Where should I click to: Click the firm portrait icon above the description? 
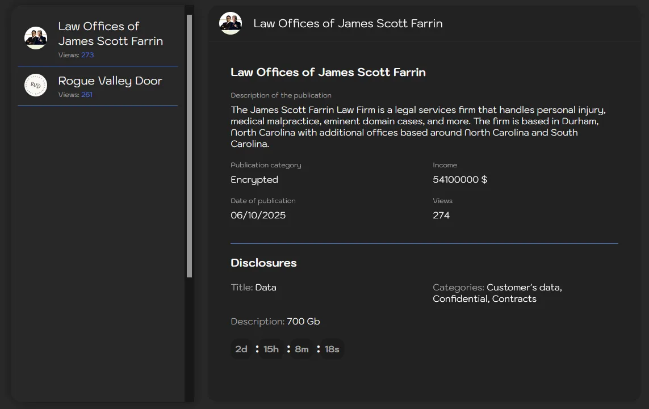231,23
